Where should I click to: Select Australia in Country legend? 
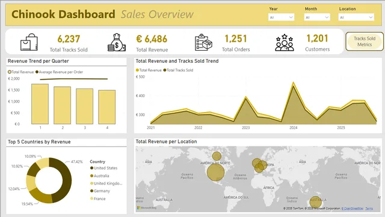tap(100, 175)
